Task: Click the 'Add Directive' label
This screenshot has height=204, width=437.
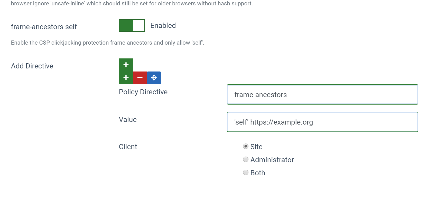Action: click(x=32, y=66)
